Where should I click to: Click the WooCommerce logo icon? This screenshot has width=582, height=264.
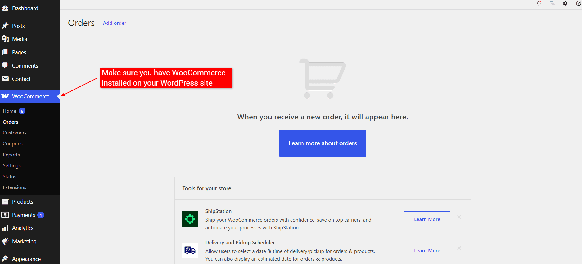click(5, 96)
